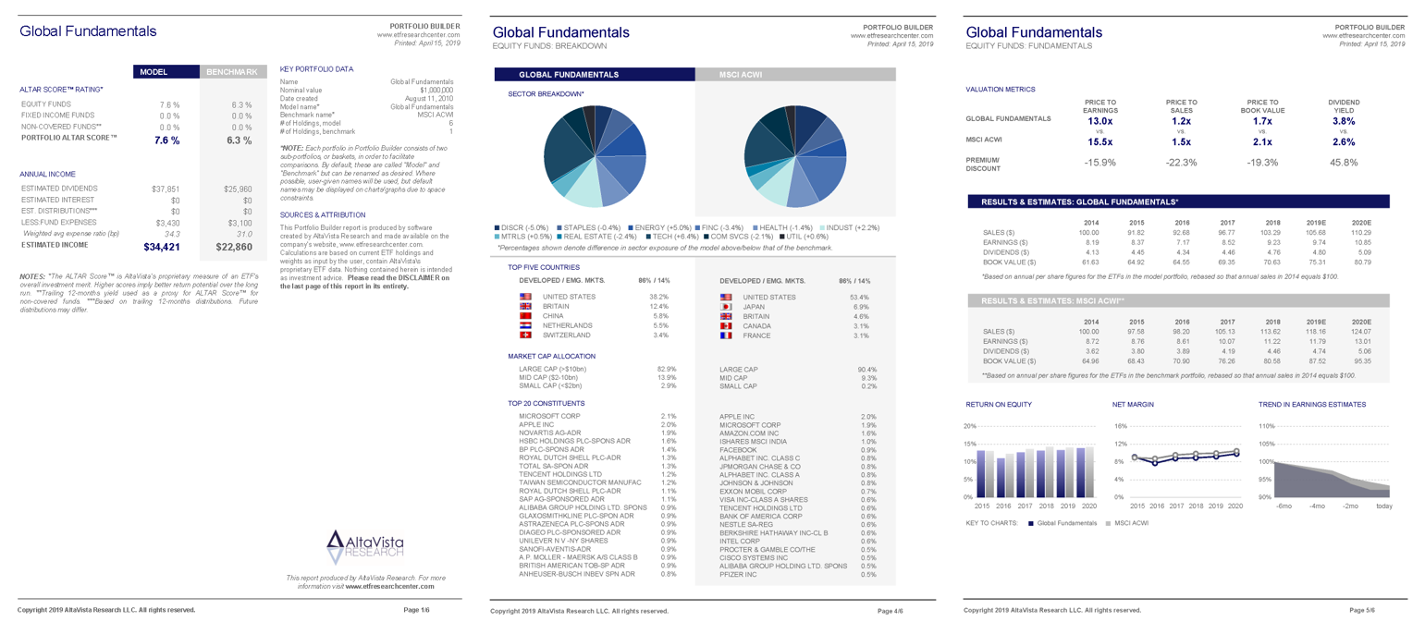This screenshot has height=622, width=1425.
Task: Click the KEY PORTFOLIO DATA heading
Action: pos(316,69)
